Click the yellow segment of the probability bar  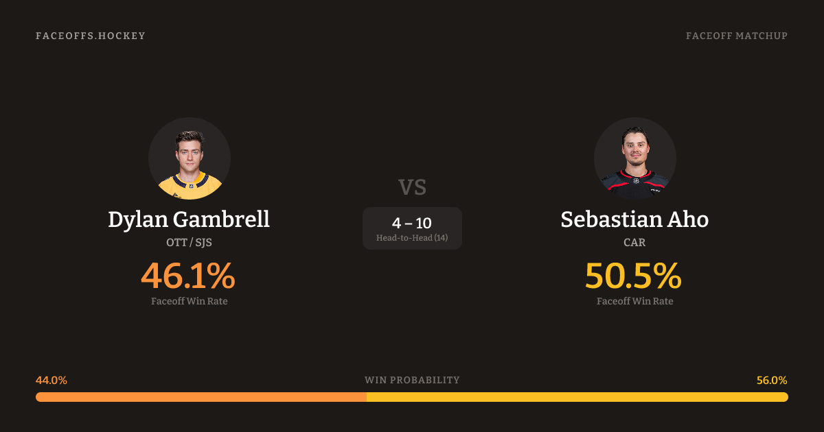point(577,397)
